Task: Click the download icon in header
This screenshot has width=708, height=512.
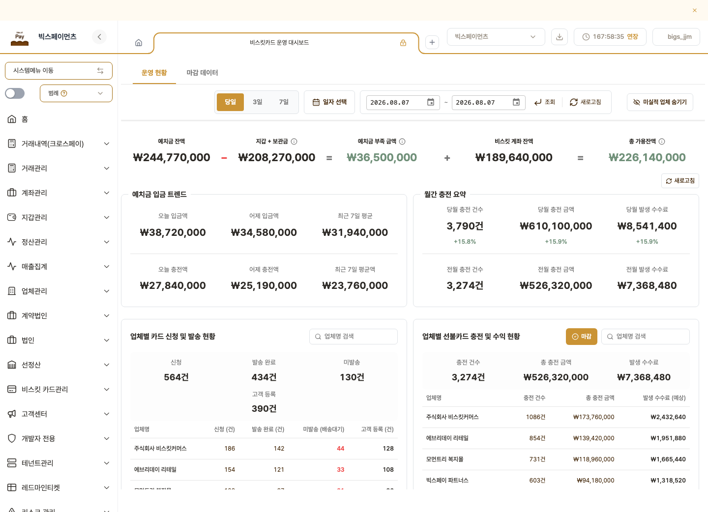Action: pyautogui.click(x=560, y=37)
